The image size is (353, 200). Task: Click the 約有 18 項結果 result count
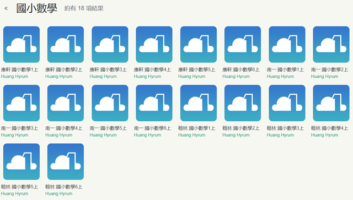84,9
